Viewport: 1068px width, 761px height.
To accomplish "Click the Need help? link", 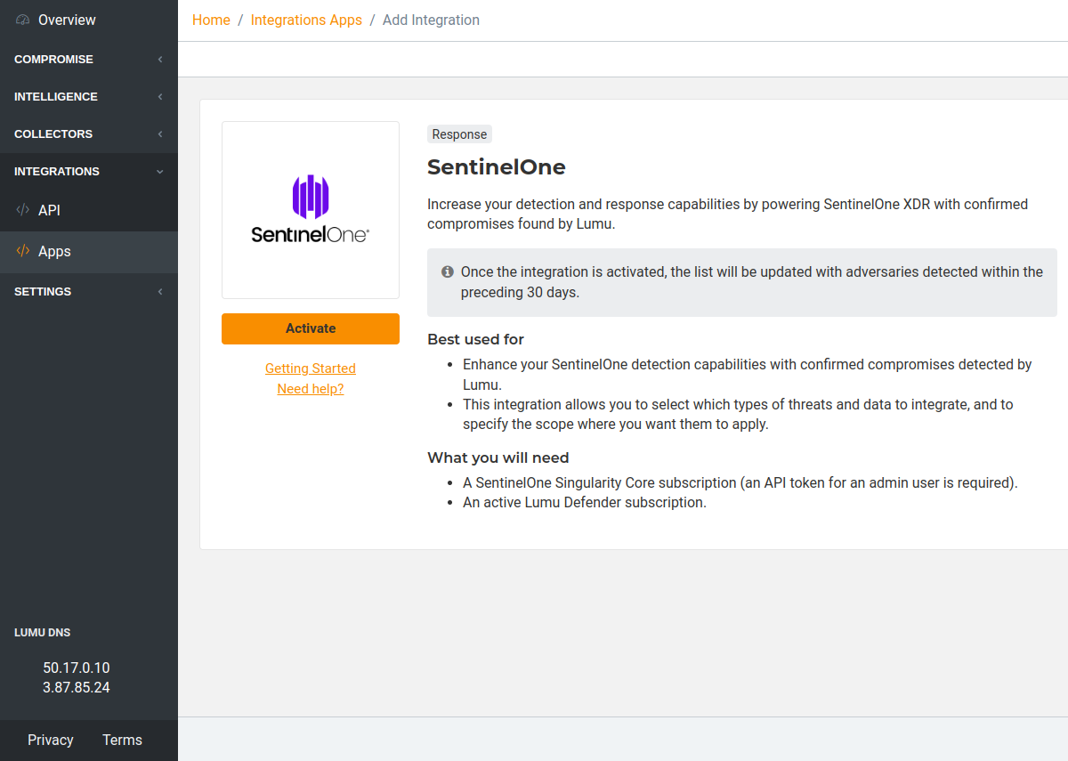I will click(310, 389).
